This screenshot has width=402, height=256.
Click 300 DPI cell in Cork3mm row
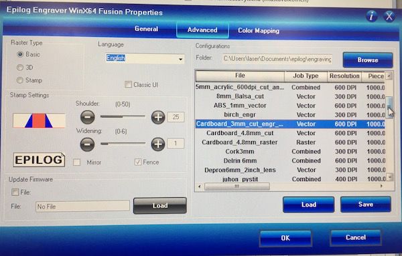[x=346, y=152]
